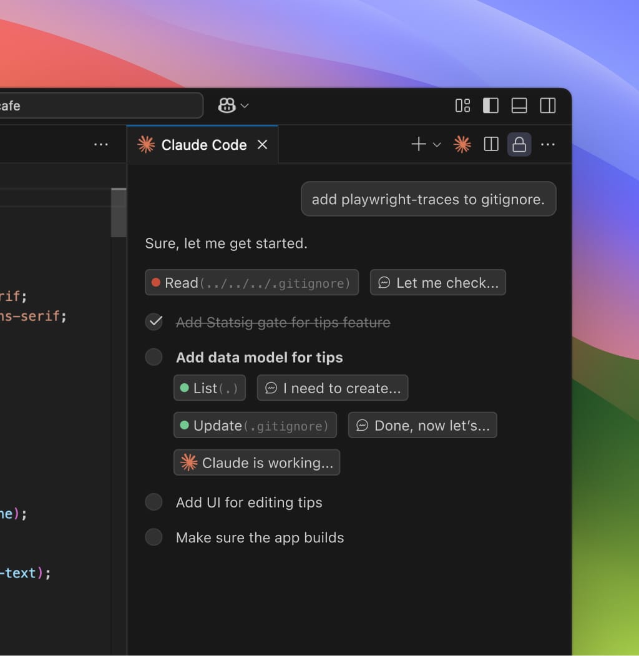Switch to the Claude Code tab
This screenshot has width=639, height=656.
click(x=203, y=145)
